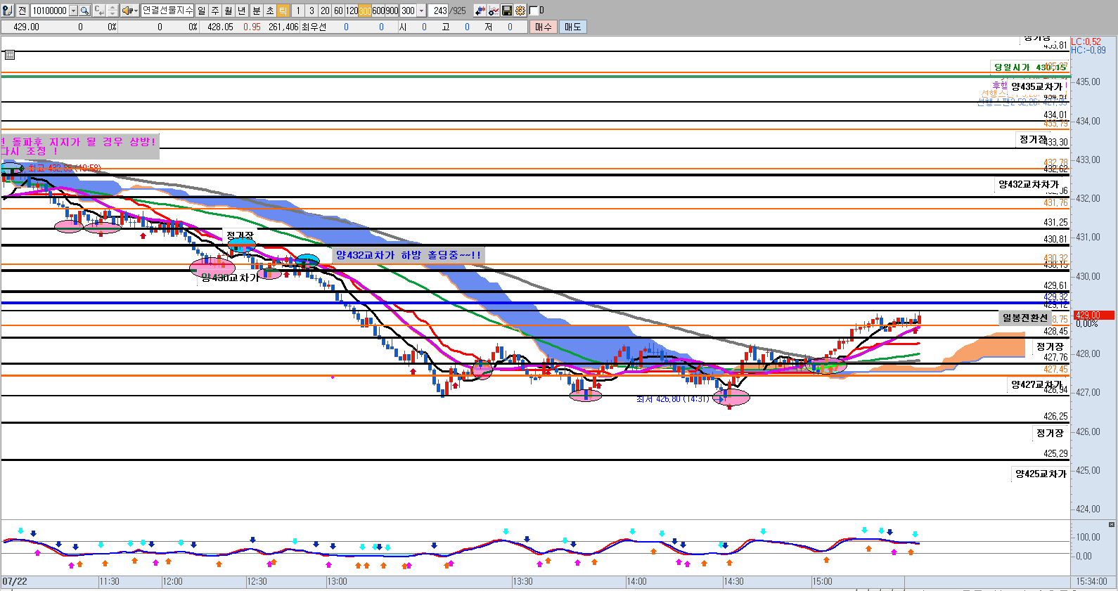Choose the 900 interval button

pos(392,11)
